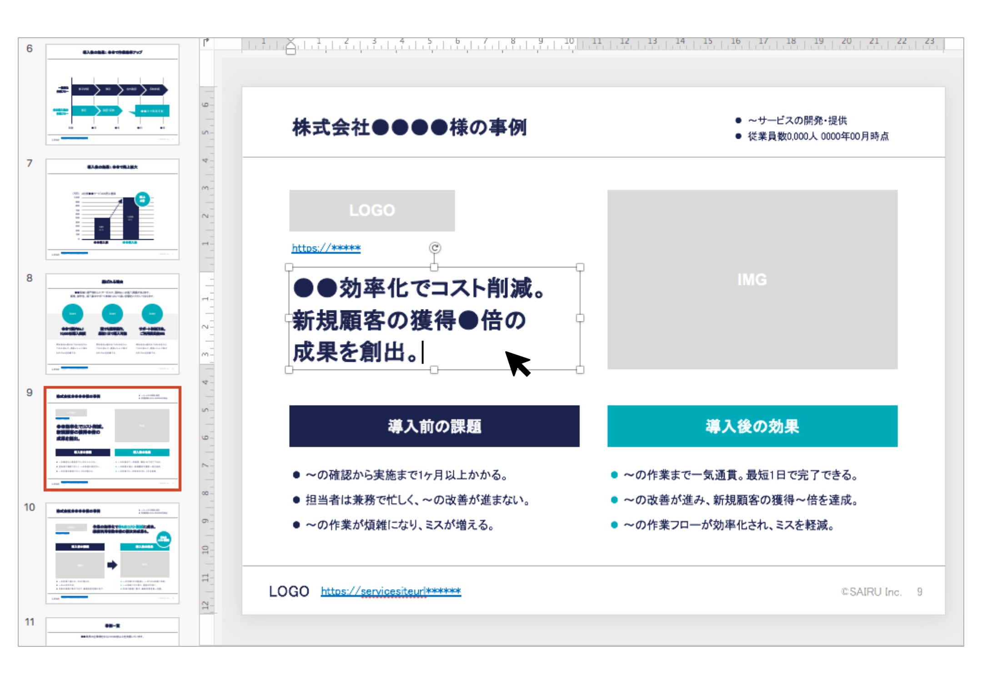The height and width of the screenshot is (680, 982).
Task: Select slide 6 thumbnail with arrow flow
Action: (x=112, y=95)
